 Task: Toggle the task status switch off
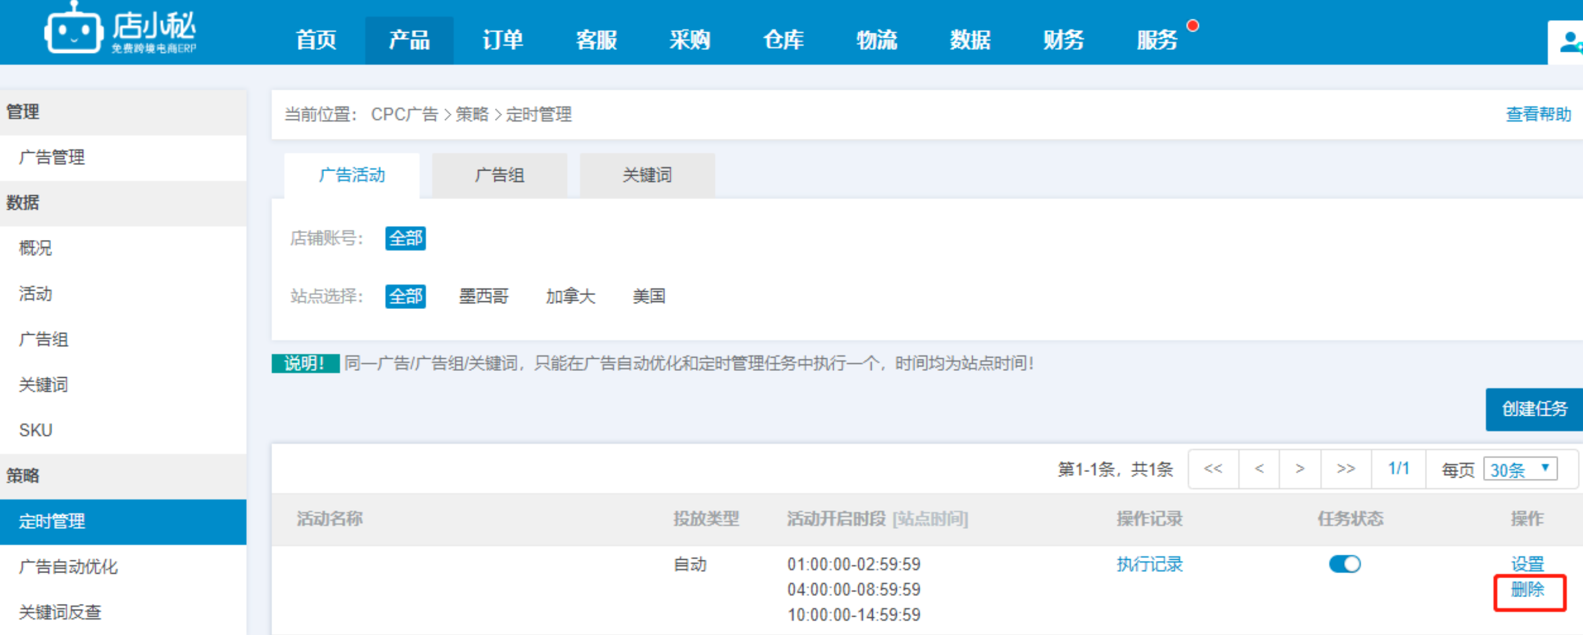(1344, 564)
